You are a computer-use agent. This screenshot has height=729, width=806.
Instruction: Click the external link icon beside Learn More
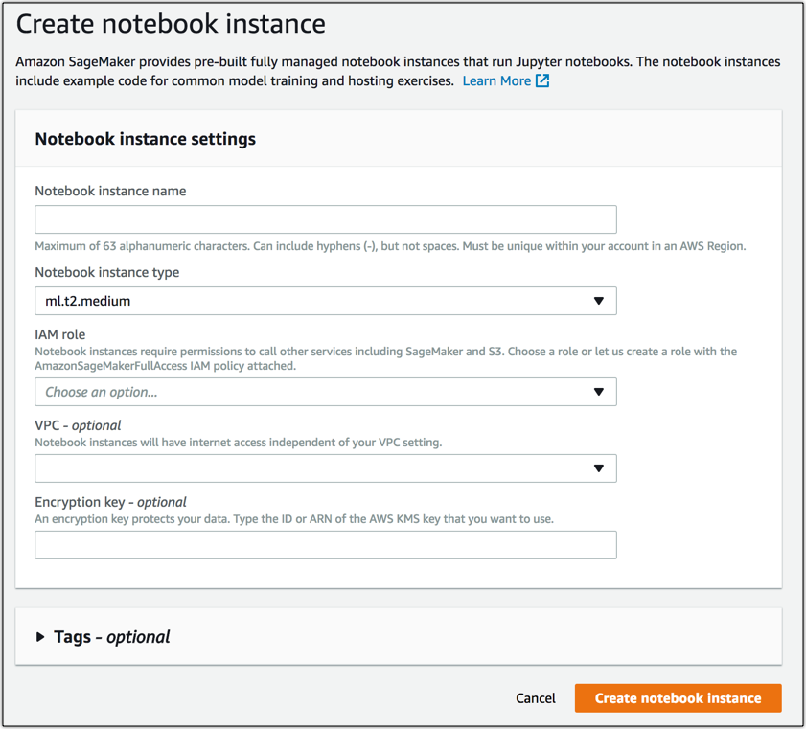coord(542,80)
